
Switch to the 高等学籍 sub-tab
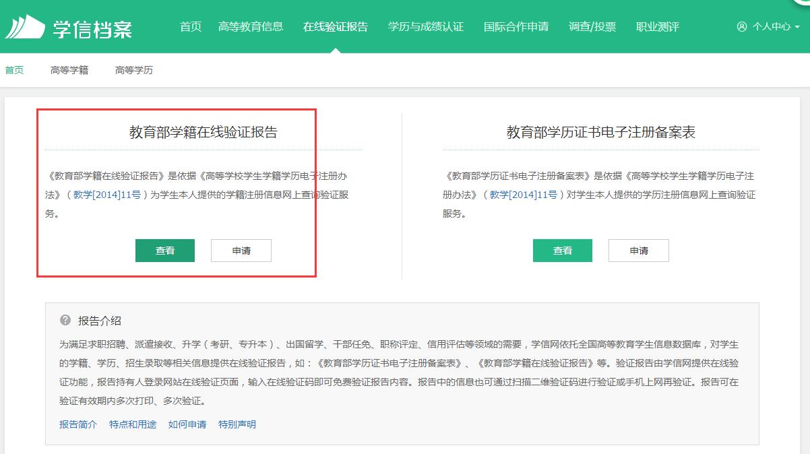(69, 70)
